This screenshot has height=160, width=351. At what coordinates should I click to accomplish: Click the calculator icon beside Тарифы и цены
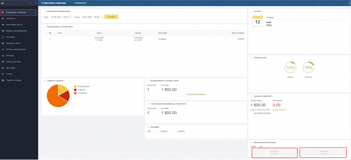tap(3, 43)
